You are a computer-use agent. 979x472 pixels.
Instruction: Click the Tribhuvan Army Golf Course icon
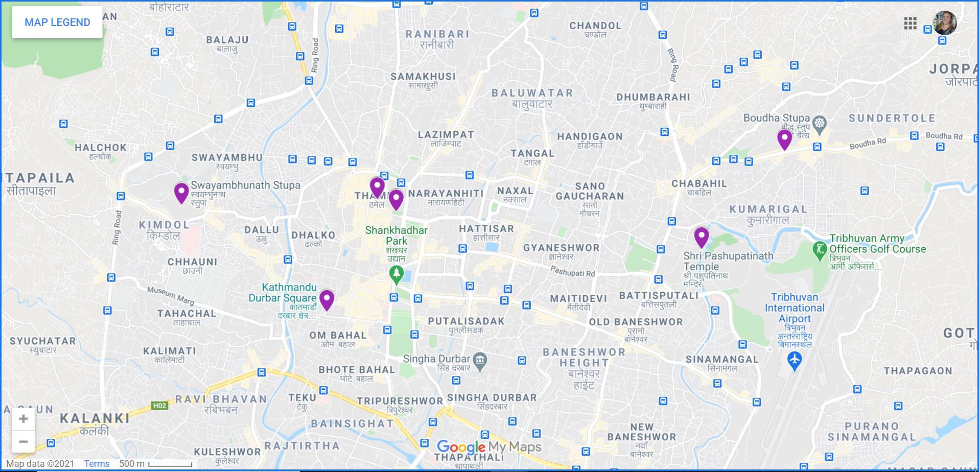(x=820, y=250)
